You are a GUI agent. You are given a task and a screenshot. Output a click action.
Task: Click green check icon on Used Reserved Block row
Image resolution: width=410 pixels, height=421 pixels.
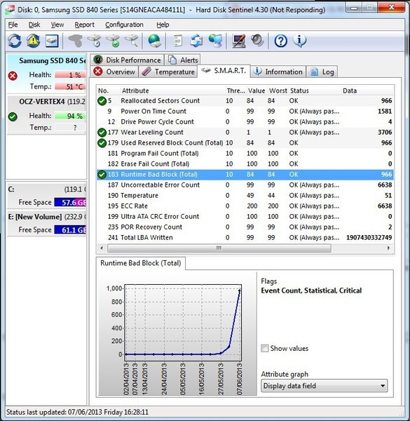click(x=102, y=143)
